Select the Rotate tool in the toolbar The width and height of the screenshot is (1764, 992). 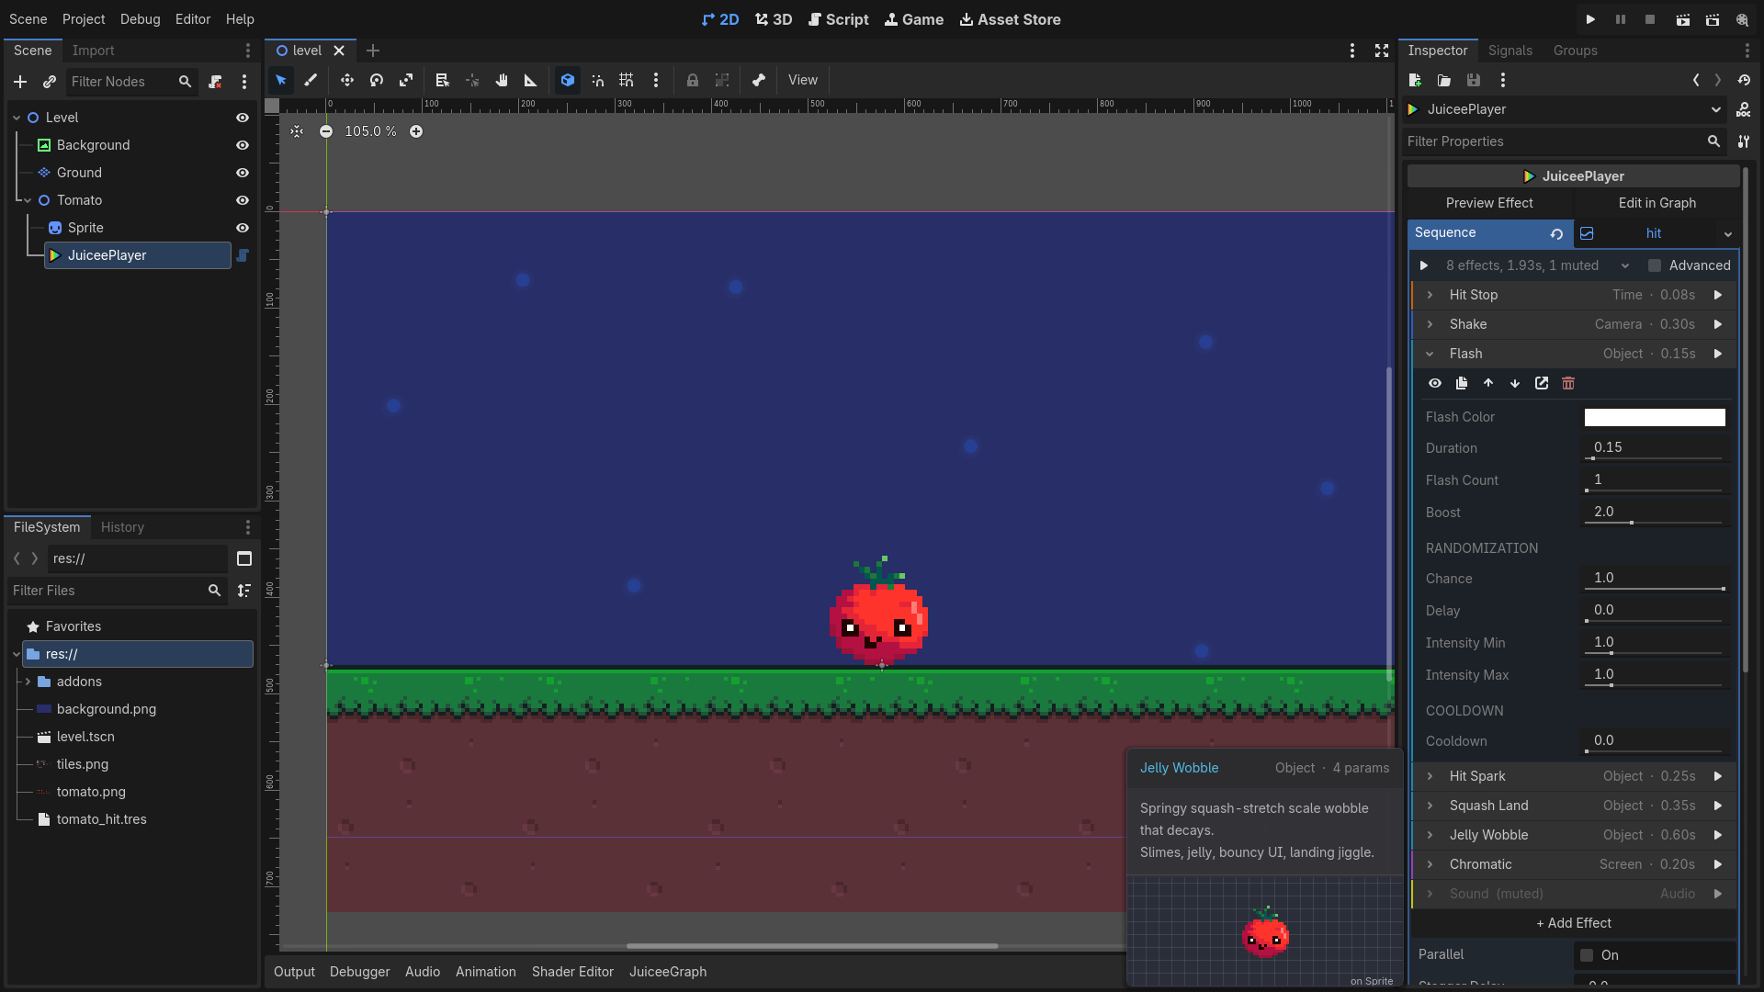click(x=377, y=81)
